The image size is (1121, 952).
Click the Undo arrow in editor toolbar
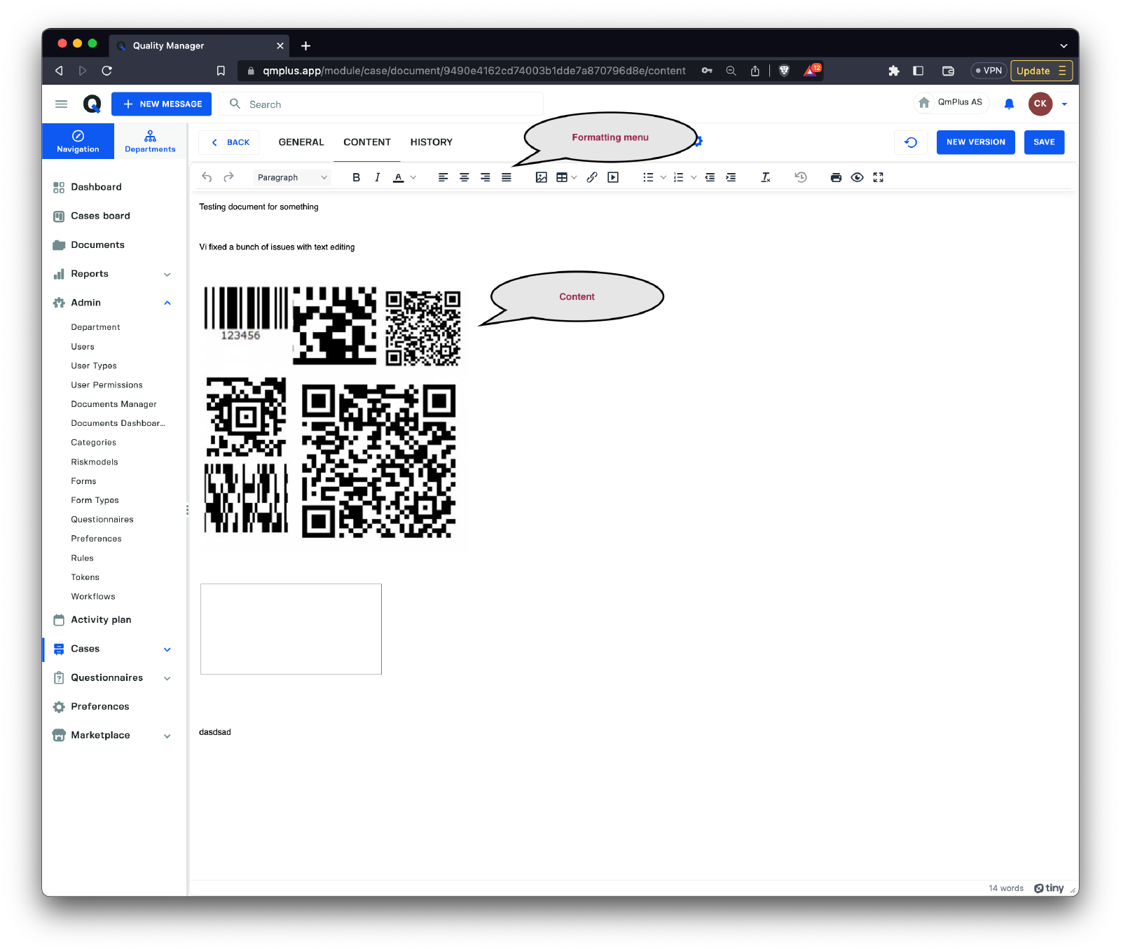207,177
